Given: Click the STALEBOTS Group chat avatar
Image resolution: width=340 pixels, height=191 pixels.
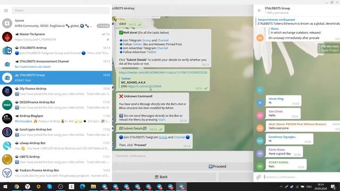Looking at the screenshot, I should tap(7, 78).
